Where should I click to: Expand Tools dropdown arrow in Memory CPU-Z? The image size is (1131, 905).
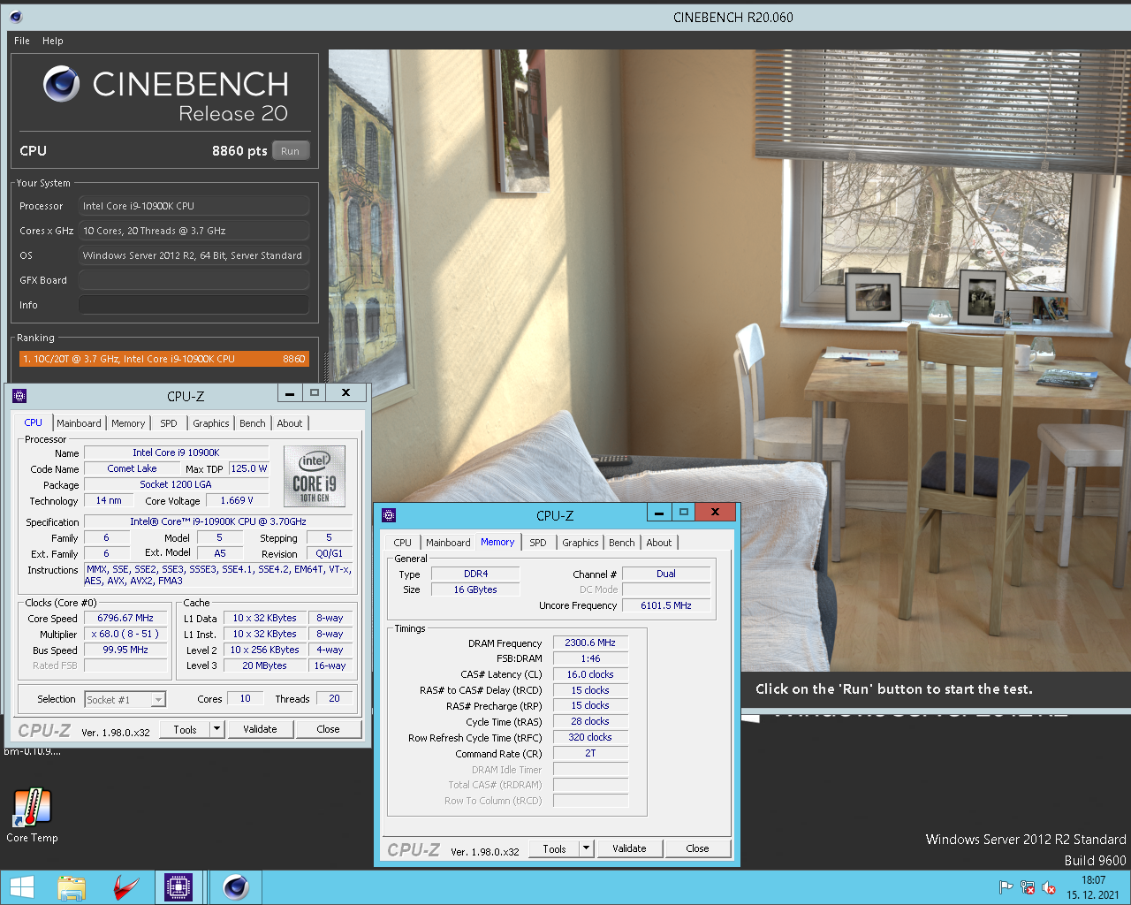click(586, 848)
